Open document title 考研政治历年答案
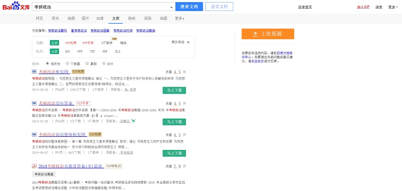This screenshot has height=191, width=402. (56, 103)
